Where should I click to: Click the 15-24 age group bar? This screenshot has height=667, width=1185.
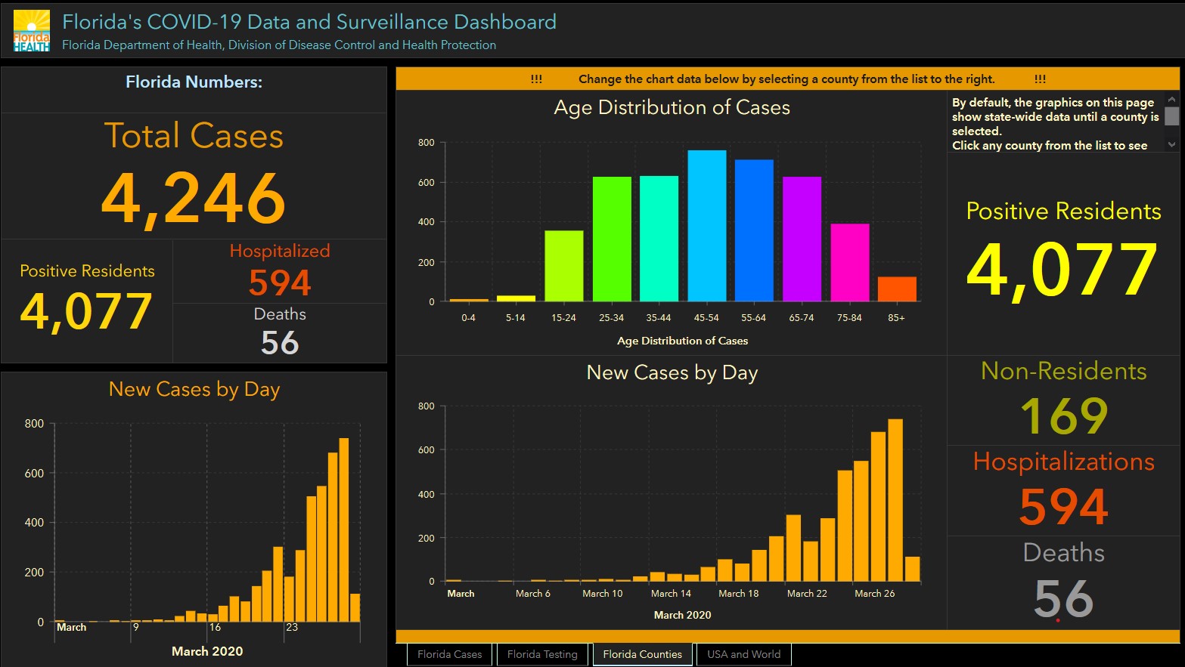tap(564, 266)
